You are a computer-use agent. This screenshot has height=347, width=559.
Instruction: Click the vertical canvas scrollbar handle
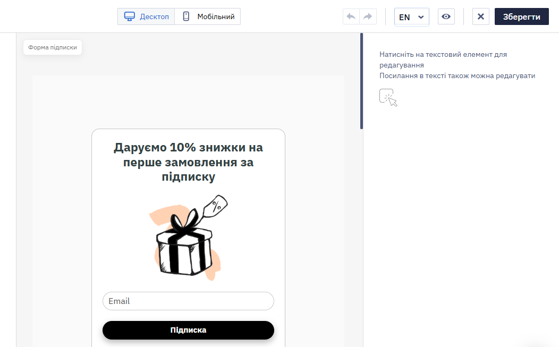tap(361, 81)
